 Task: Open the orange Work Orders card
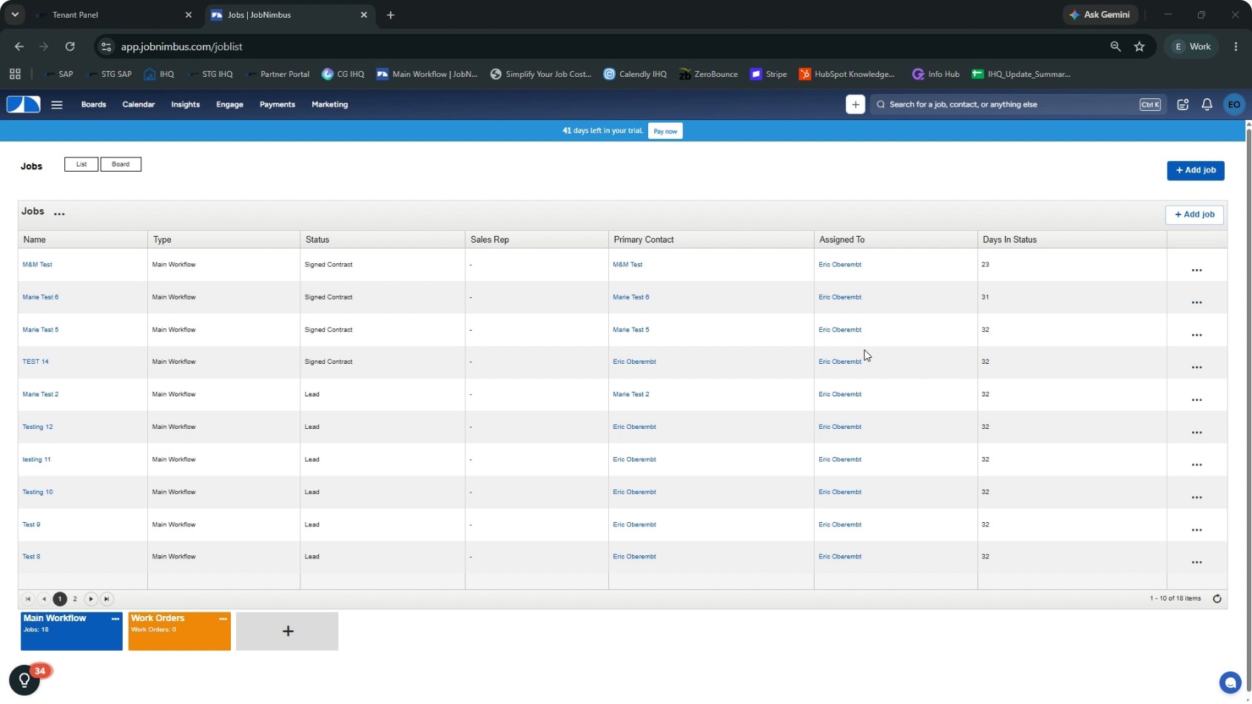179,632
